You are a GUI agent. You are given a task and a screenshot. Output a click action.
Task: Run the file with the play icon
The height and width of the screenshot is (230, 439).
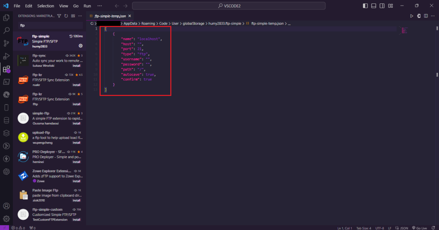click(x=412, y=16)
